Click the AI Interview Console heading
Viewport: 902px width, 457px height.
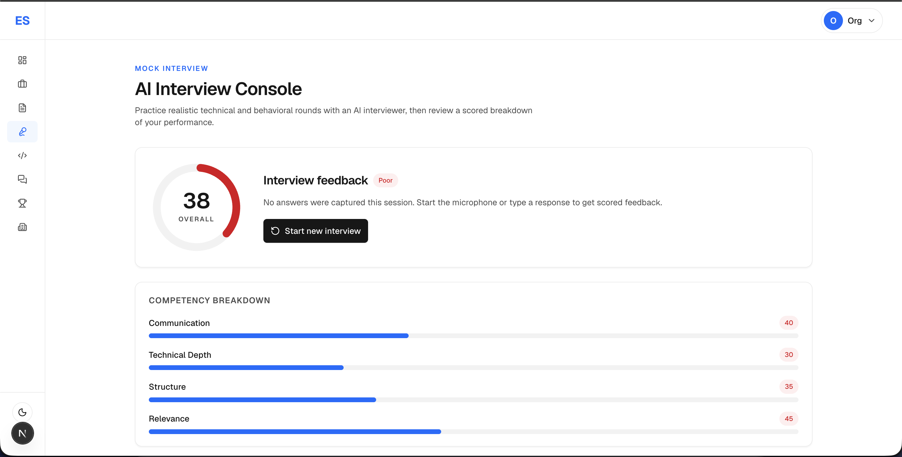(x=218, y=89)
